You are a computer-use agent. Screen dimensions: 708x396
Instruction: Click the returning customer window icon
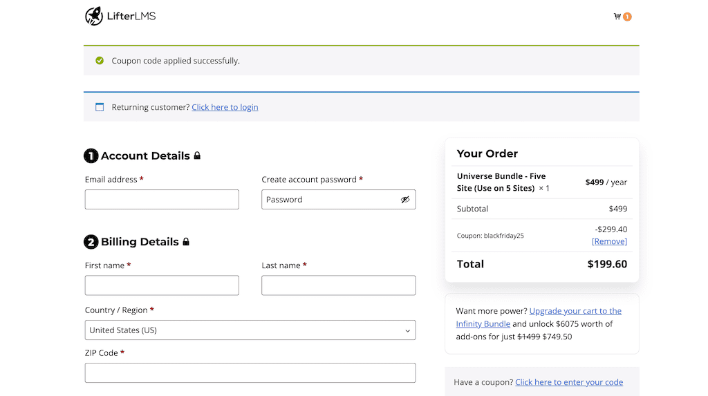(100, 107)
